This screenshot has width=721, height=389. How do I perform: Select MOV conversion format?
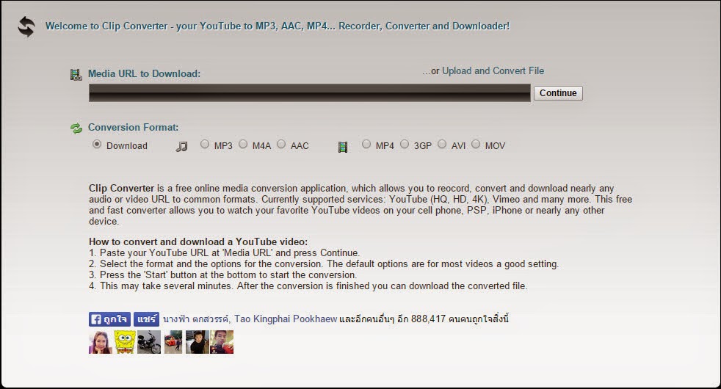coord(476,145)
